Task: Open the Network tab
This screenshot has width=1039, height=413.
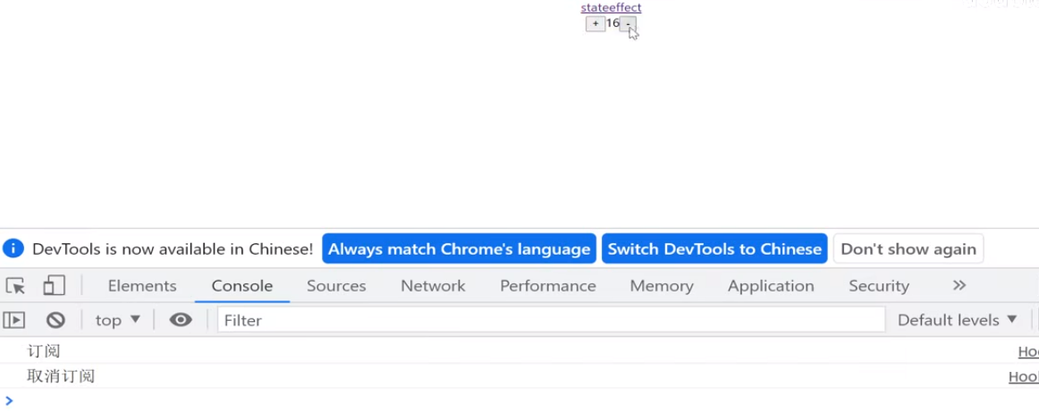Action: 433,286
